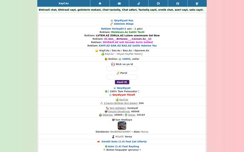
Task: Click the icon beside Ümumi Qeydiyyat
Action: coord(106,111)
